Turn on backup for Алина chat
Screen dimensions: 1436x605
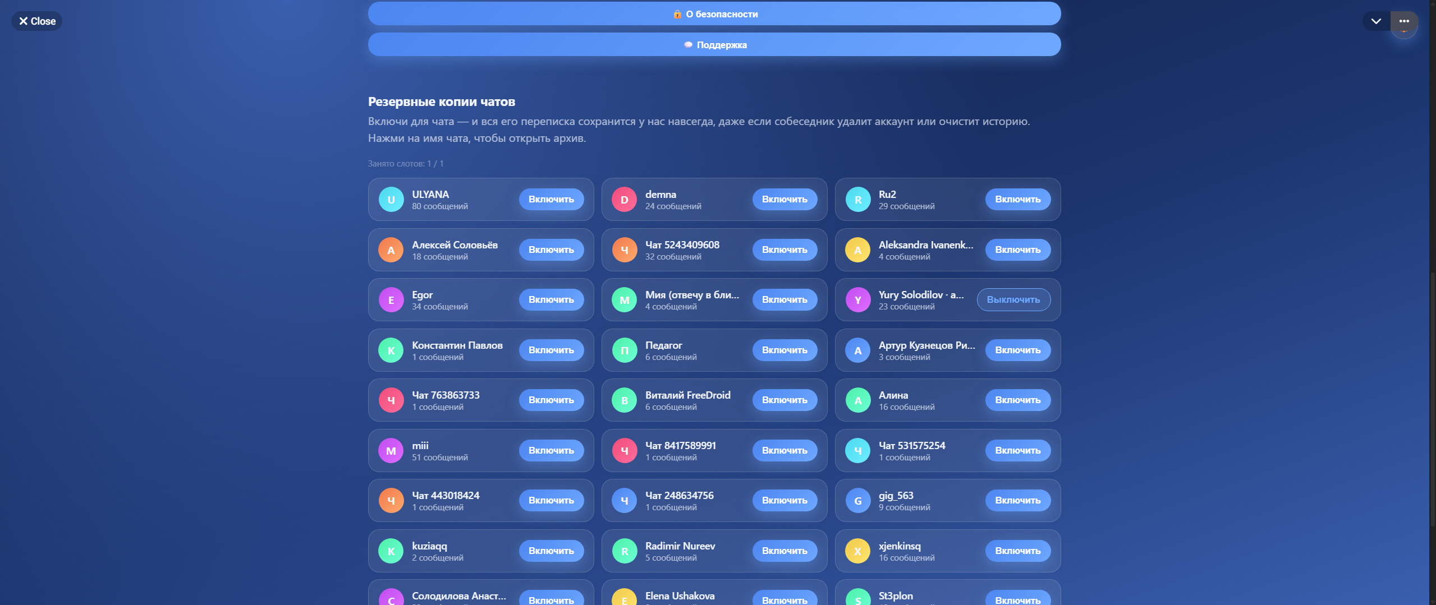point(1017,400)
